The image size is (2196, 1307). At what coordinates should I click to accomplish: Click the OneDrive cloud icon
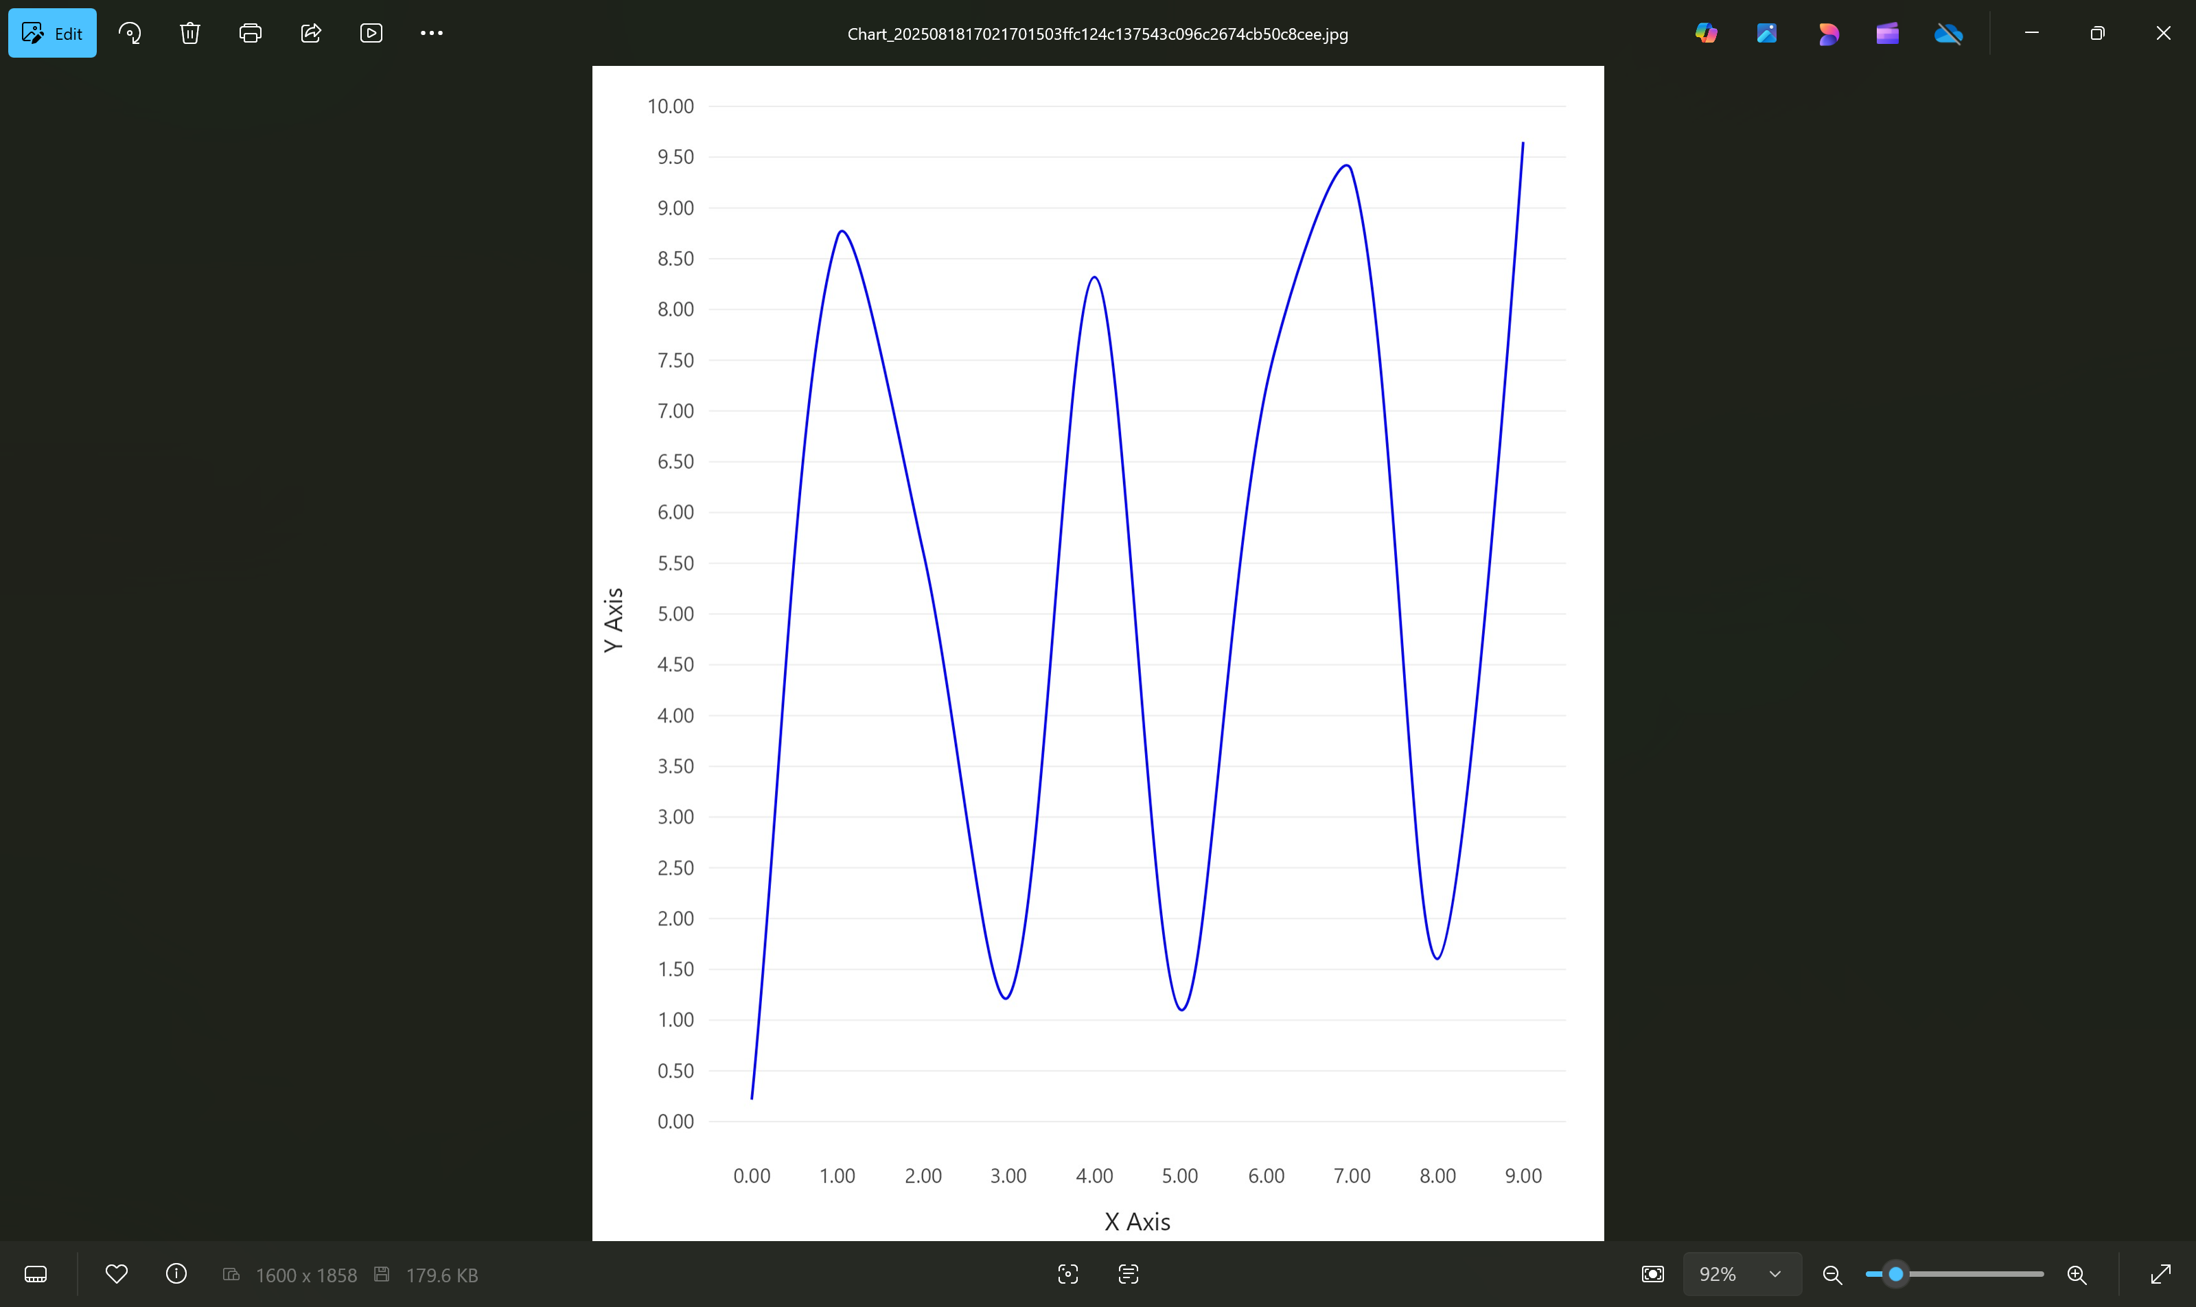click(x=1947, y=34)
